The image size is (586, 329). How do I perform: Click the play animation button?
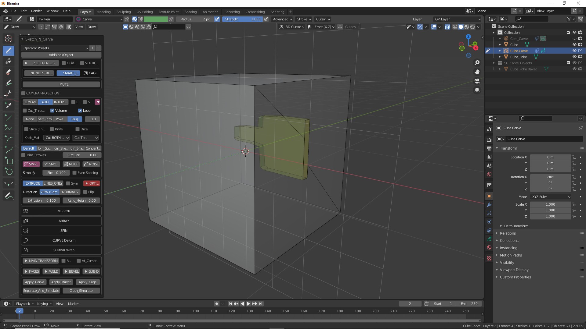(x=248, y=304)
